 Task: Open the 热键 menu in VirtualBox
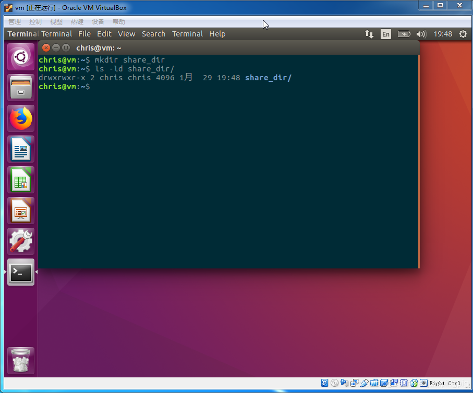(77, 22)
